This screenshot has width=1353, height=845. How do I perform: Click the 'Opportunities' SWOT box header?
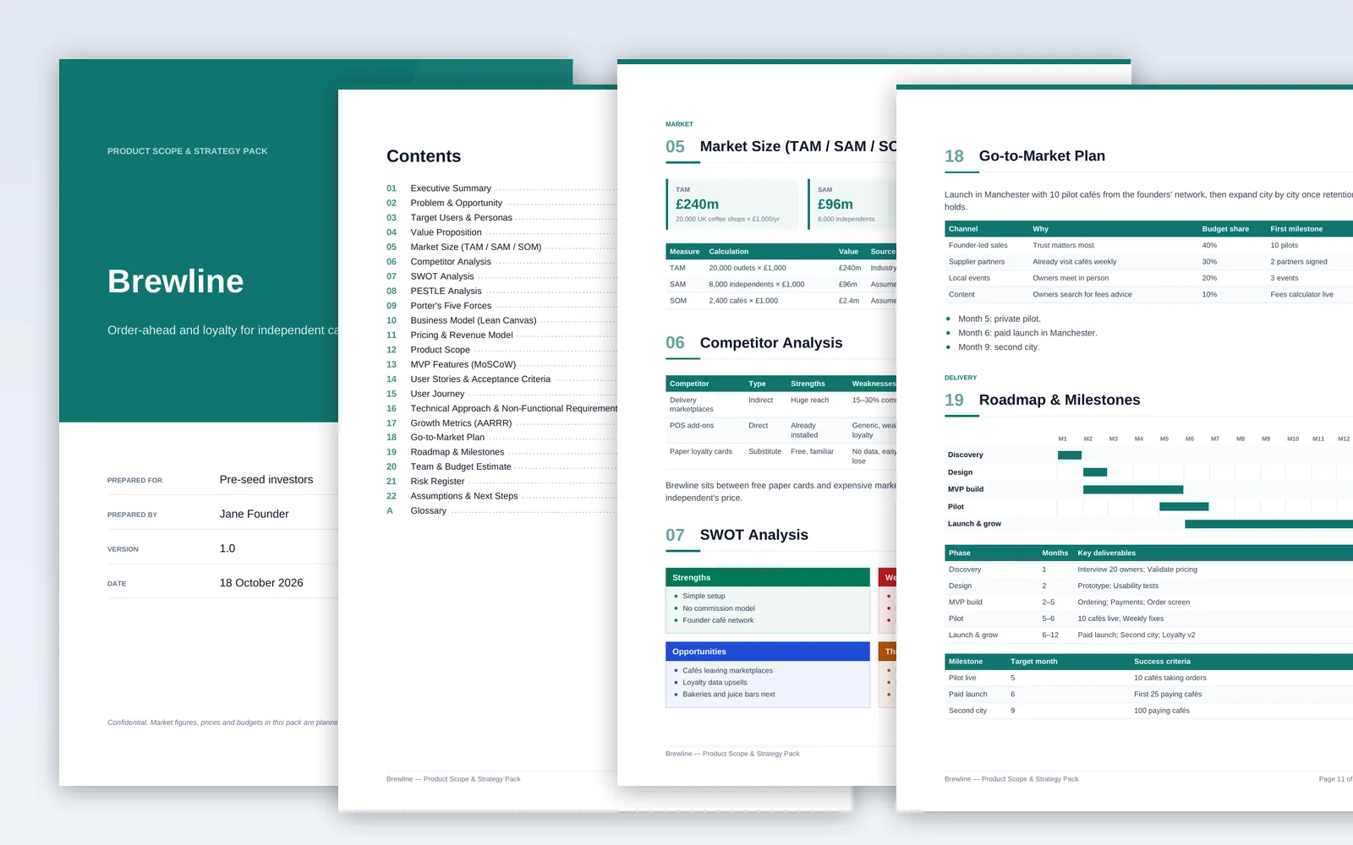pyautogui.click(x=767, y=651)
